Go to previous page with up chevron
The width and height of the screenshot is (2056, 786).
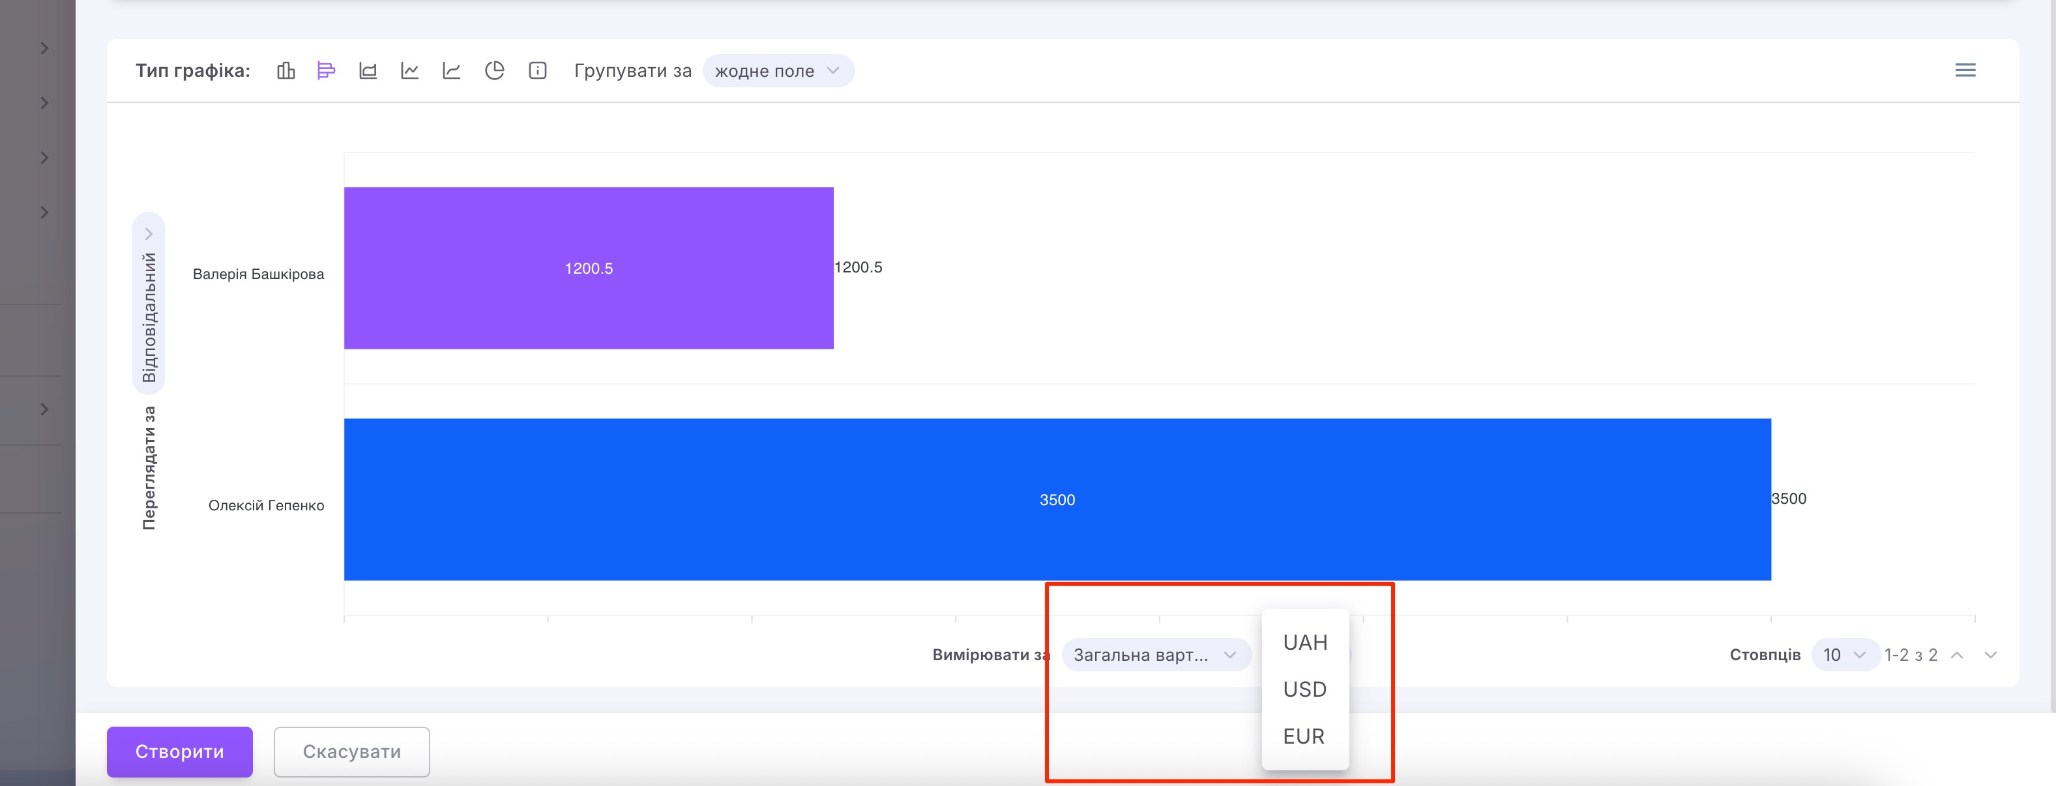tap(1956, 655)
